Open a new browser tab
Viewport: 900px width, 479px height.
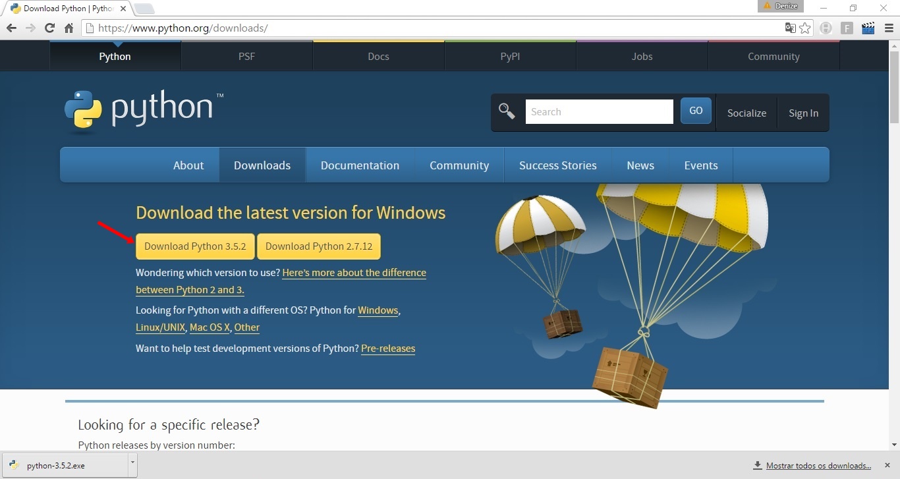(144, 9)
